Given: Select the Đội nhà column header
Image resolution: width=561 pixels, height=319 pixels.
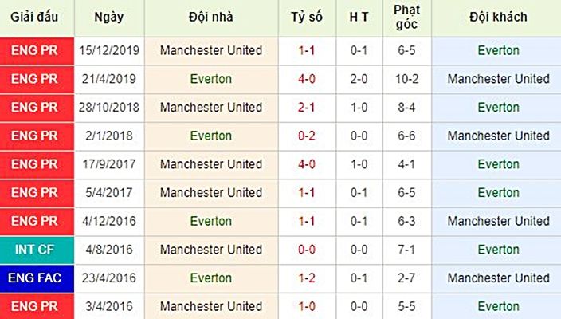Looking at the screenshot, I should 210,17.
